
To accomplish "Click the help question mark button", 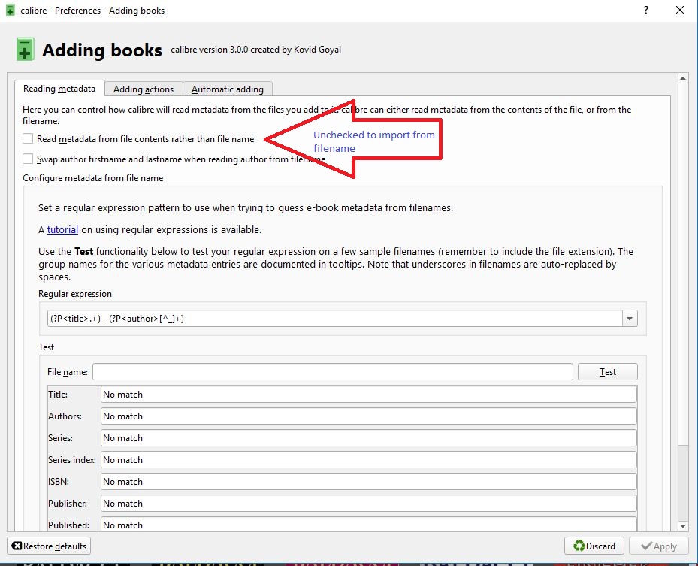I will (646, 10).
